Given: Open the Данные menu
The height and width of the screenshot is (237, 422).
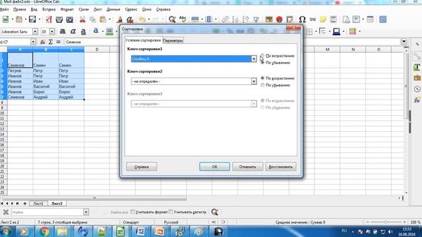Looking at the screenshot, I should pyautogui.click(x=113, y=9).
